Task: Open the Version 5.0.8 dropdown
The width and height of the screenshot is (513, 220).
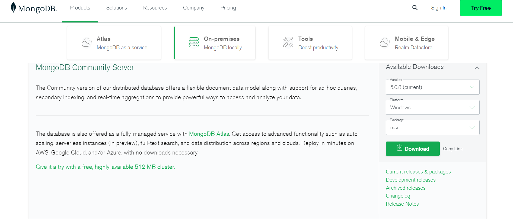Action: 432,87
